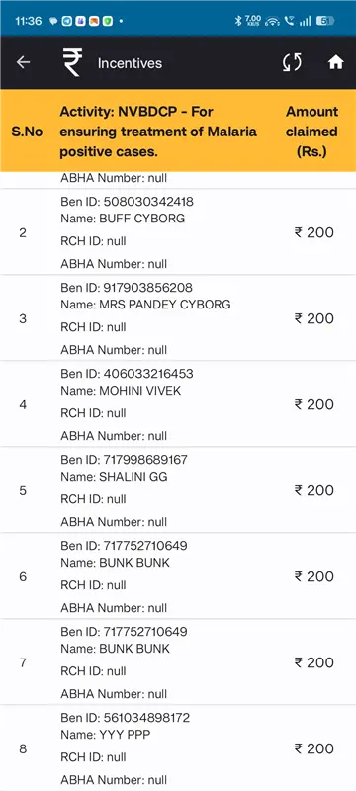Select BUNK BUNK row number 7

point(178,662)
